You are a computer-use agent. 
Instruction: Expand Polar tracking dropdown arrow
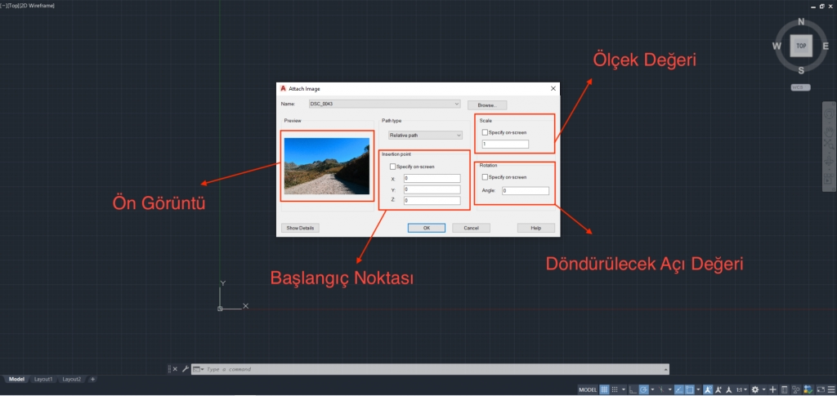point(652,389)
